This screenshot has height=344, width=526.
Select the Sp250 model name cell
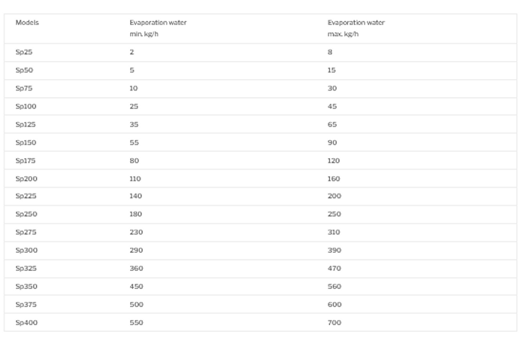(x=26, y=214)
